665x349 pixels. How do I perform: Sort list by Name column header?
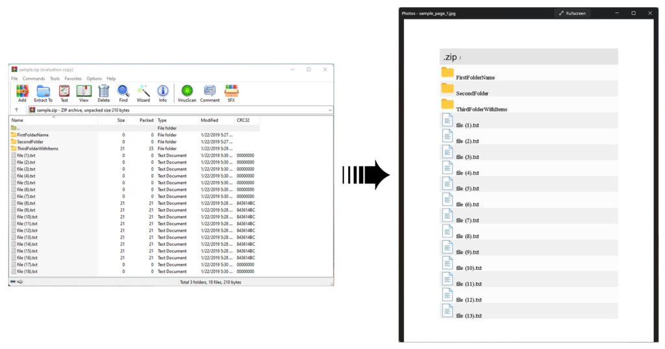point(18,121)
